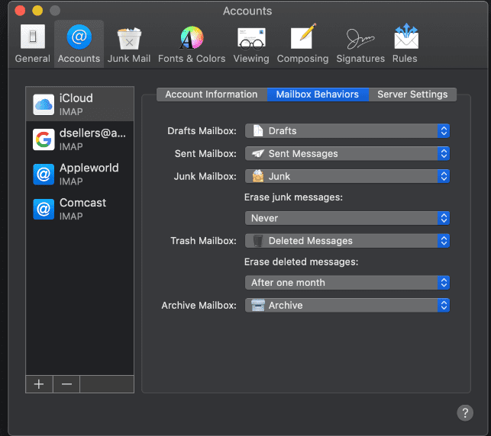Remove selected account with minus button
This screenshot has width=491, height=436.
point(66,384)
